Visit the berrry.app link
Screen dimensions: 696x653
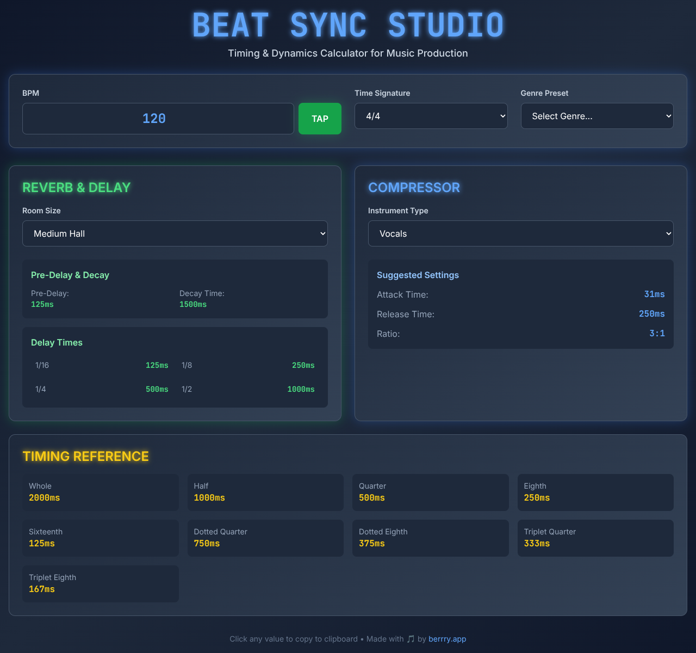pyautogui.click(x=447, y=639)
